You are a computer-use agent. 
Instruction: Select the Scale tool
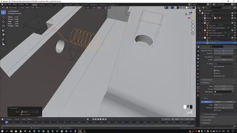[3, 30]
